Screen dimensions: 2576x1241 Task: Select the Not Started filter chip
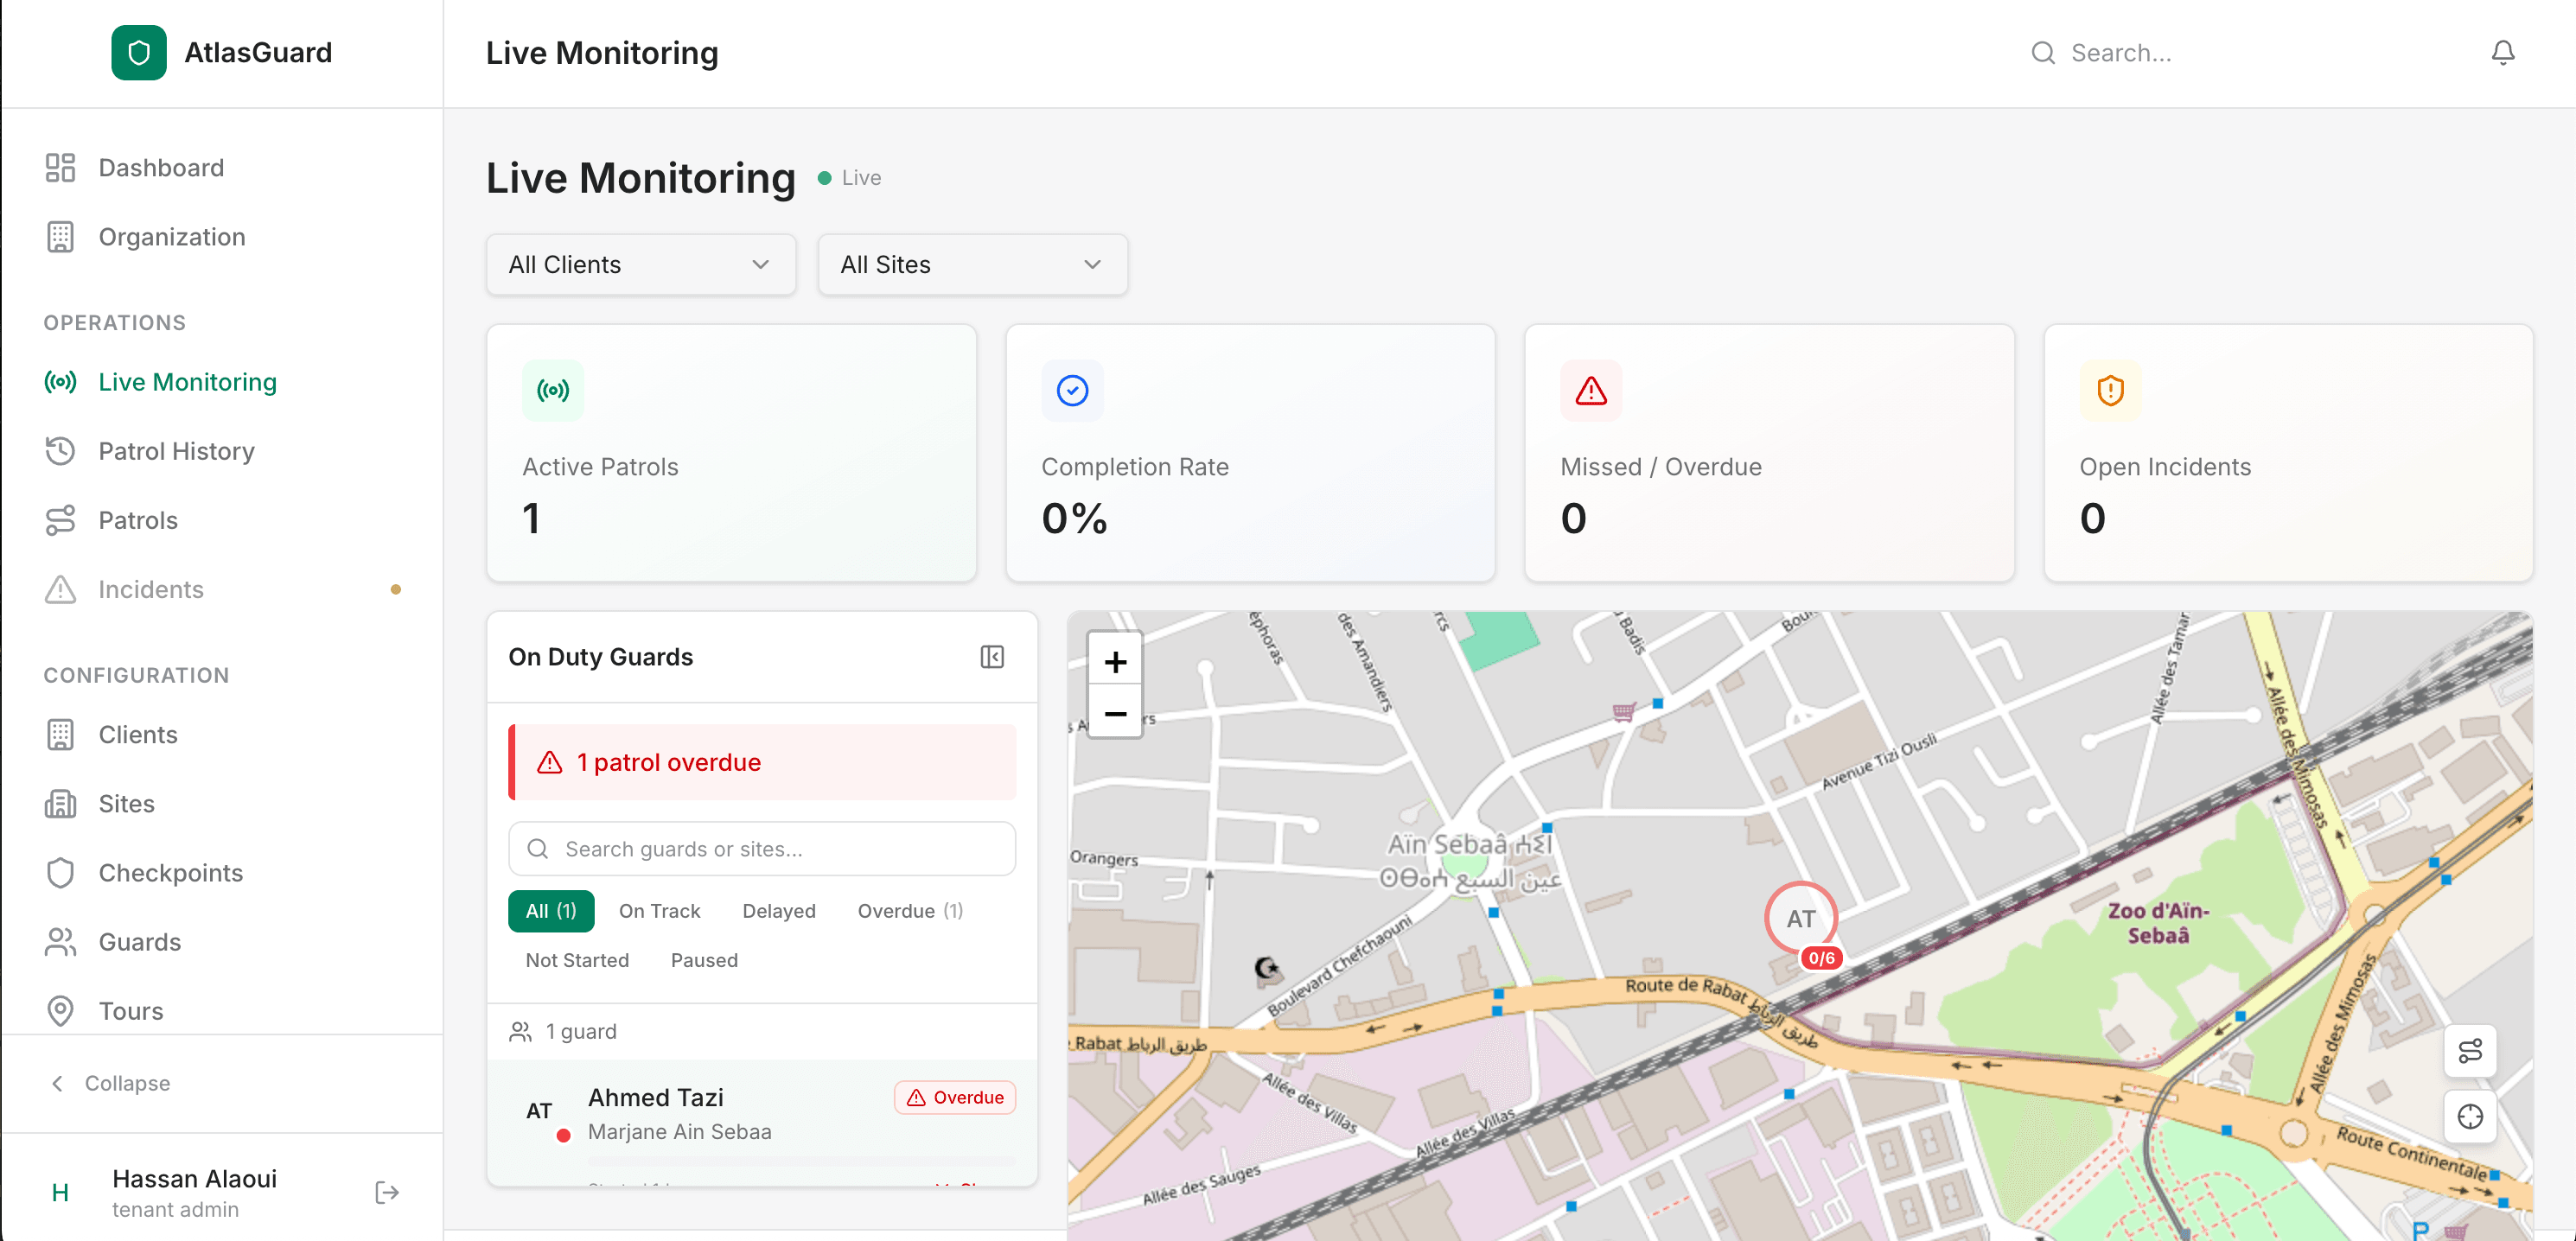tap(577, 960)
